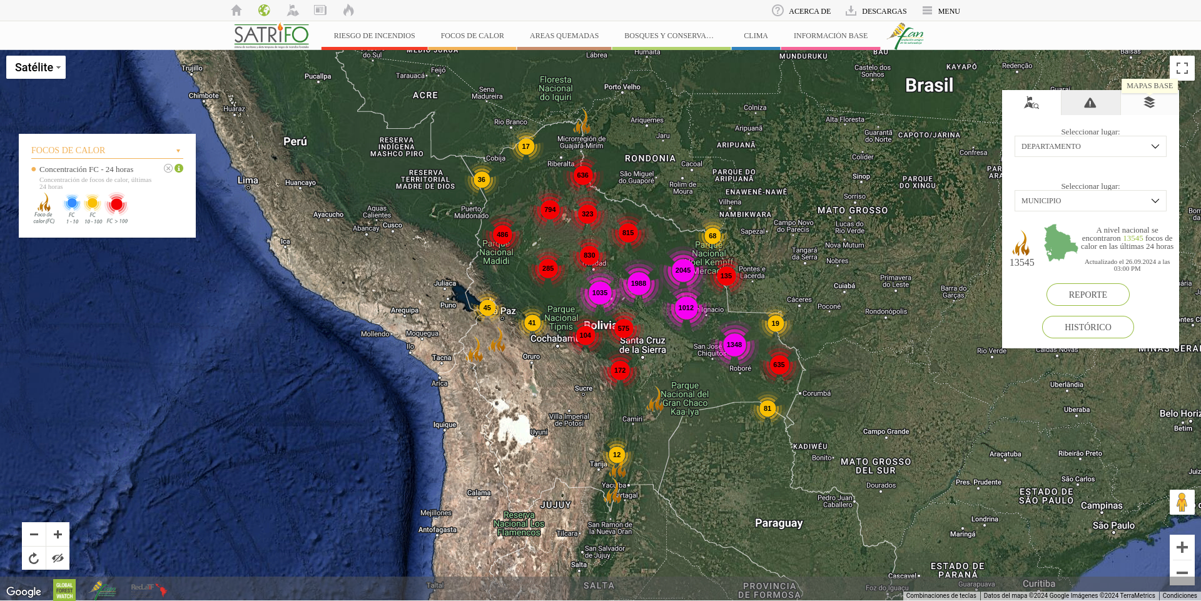
Task: Click the Concentración FC - 24 horas label
Action: click(x=86, y=169)
